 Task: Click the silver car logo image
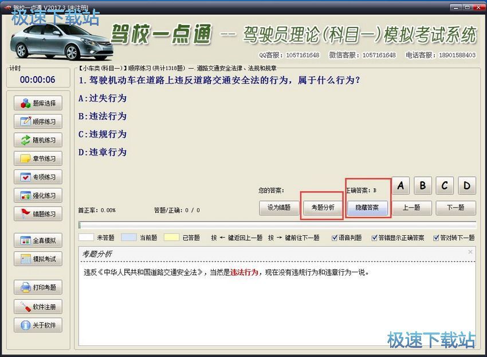61,41
